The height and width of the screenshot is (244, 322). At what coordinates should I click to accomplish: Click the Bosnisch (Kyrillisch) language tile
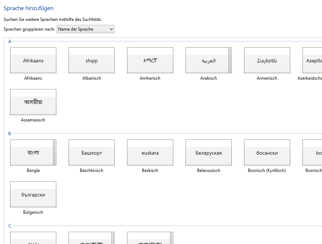(267, 153)
